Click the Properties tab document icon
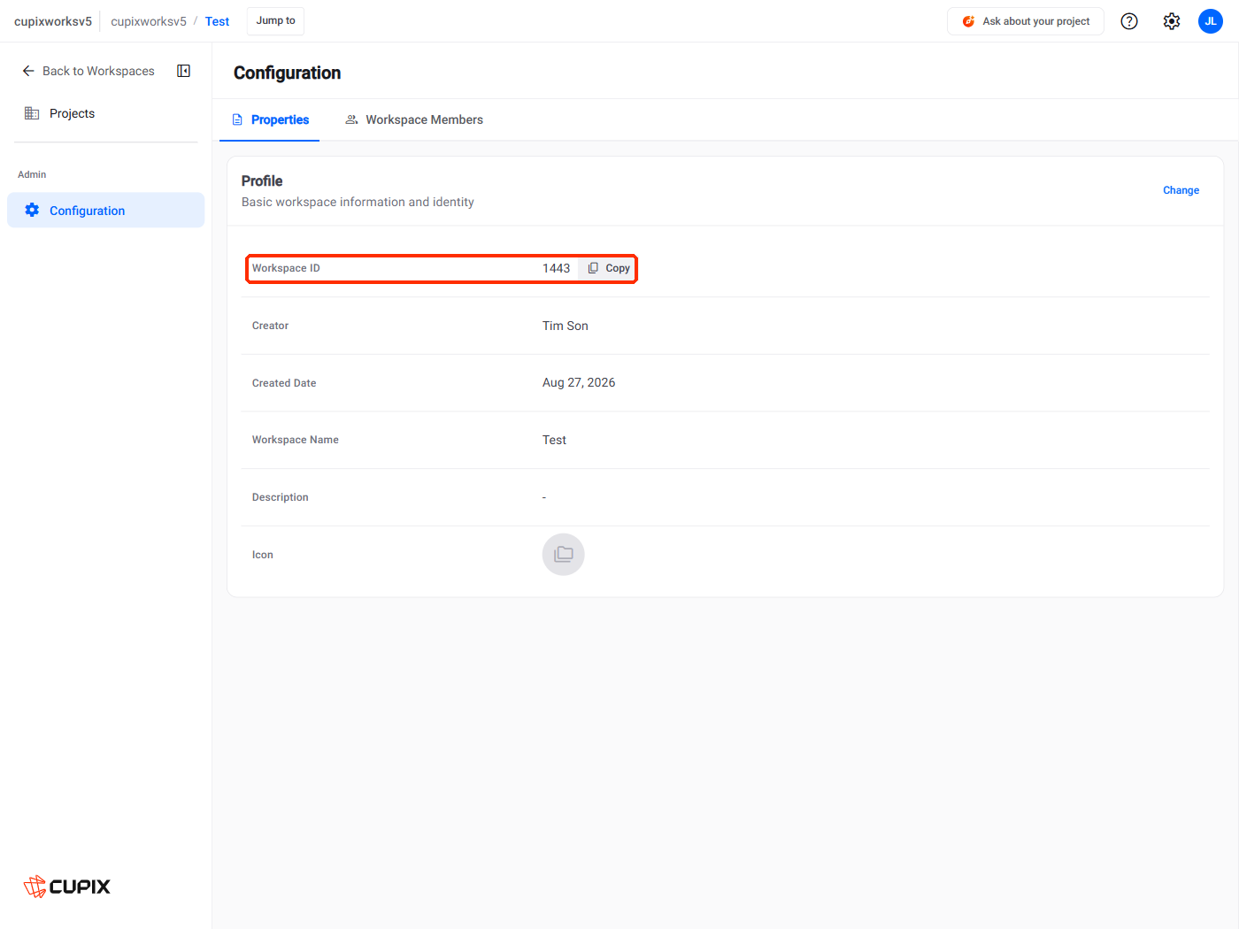The width and height of the screenshot is (1239, 929). pos(237,119)
